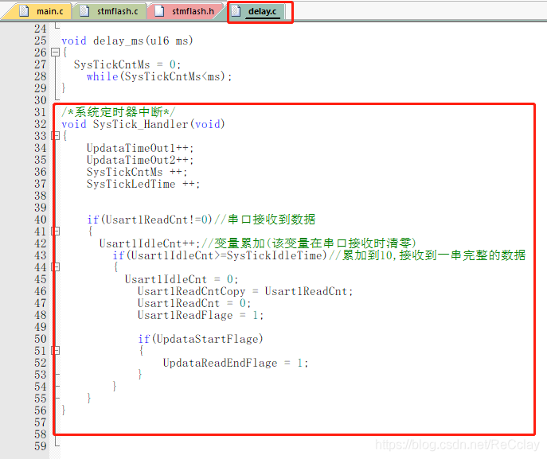Select the stmflash.h tab

click(x=186, y=11)
